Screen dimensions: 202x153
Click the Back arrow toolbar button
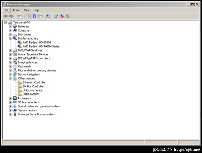5,16
